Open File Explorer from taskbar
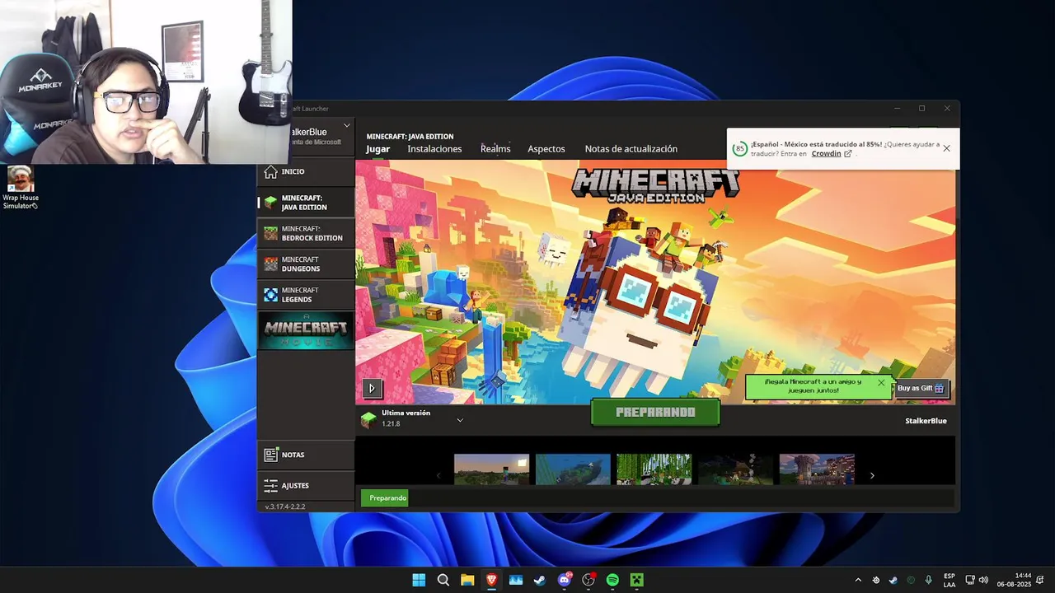The image size is (1055, 593). pyautogui.click(x=467, y=580)
